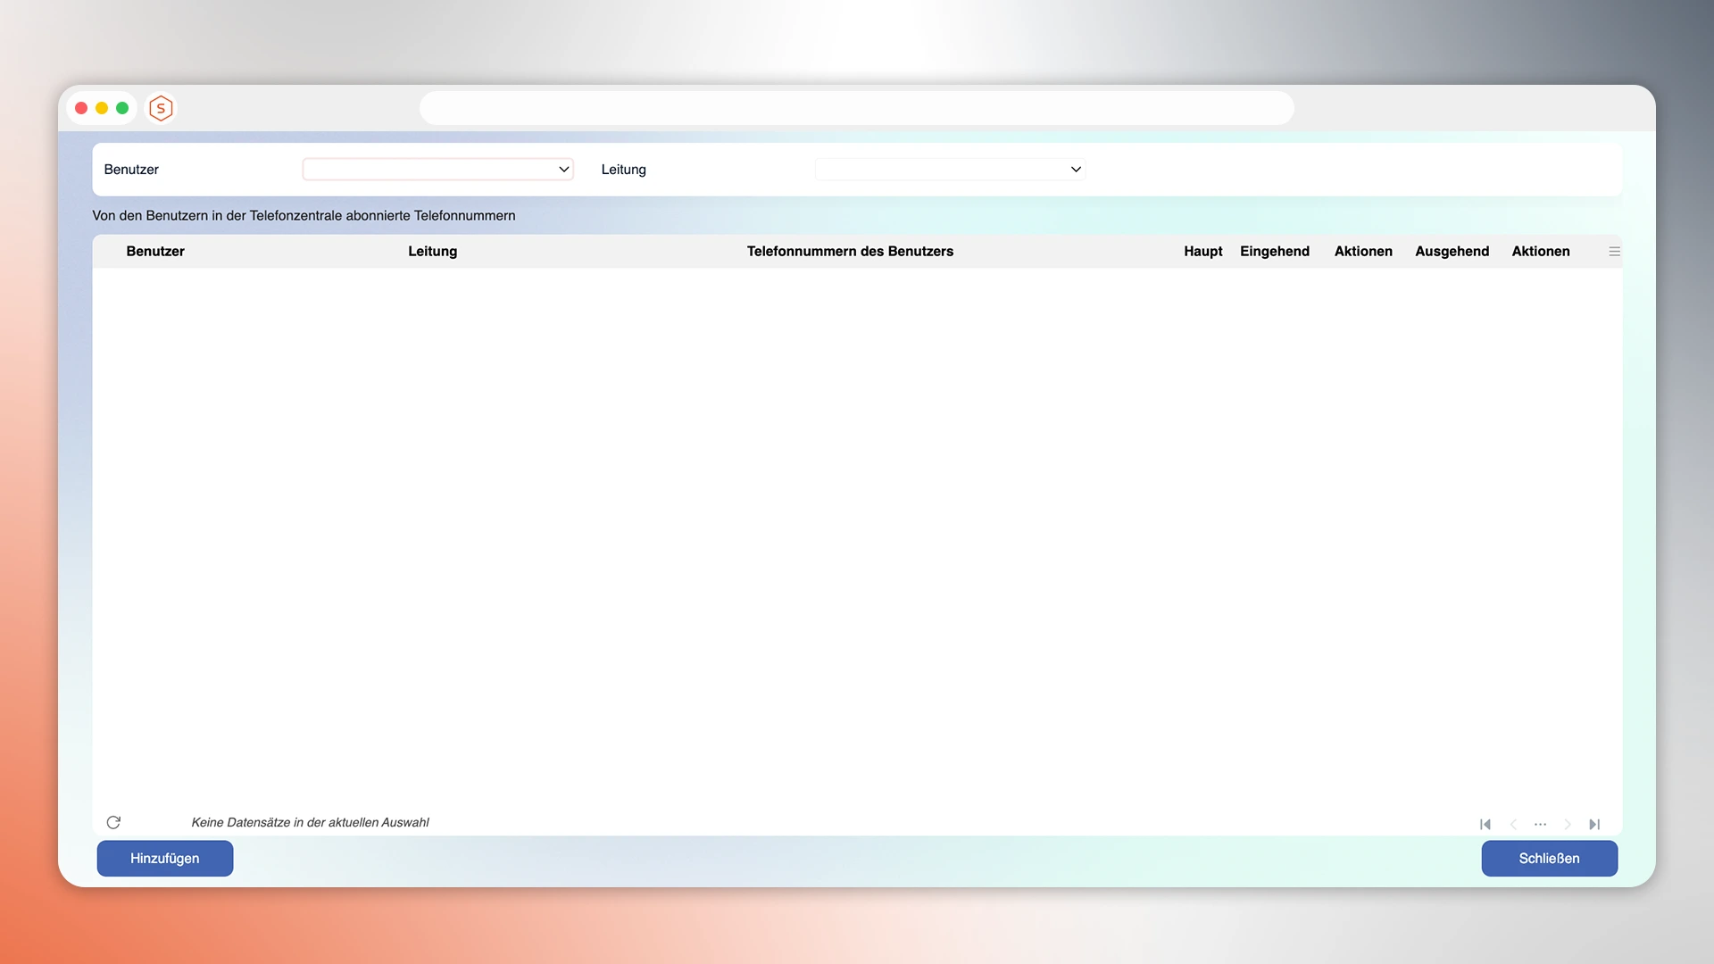This screenshot has height=964, width=1714.
Task: Click the Eingehend column header
Action: (x=1274, y=252)
